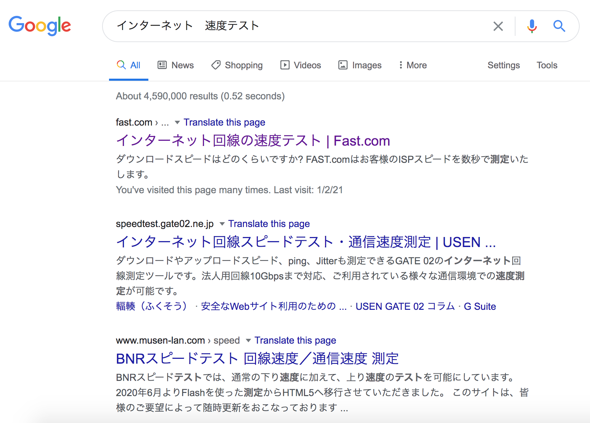590x423 pixels.
Task: Expand dropdown arrow beside www.musen-lan.com
Action: [x=248, y=341]
